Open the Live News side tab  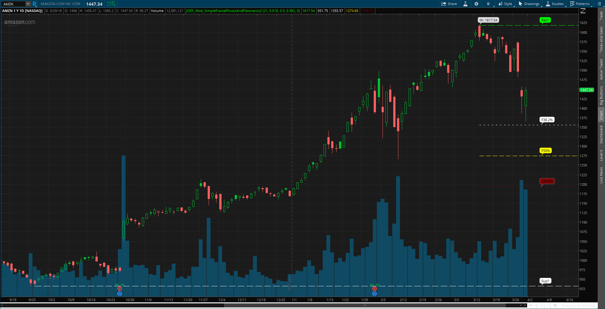[601, 175]
